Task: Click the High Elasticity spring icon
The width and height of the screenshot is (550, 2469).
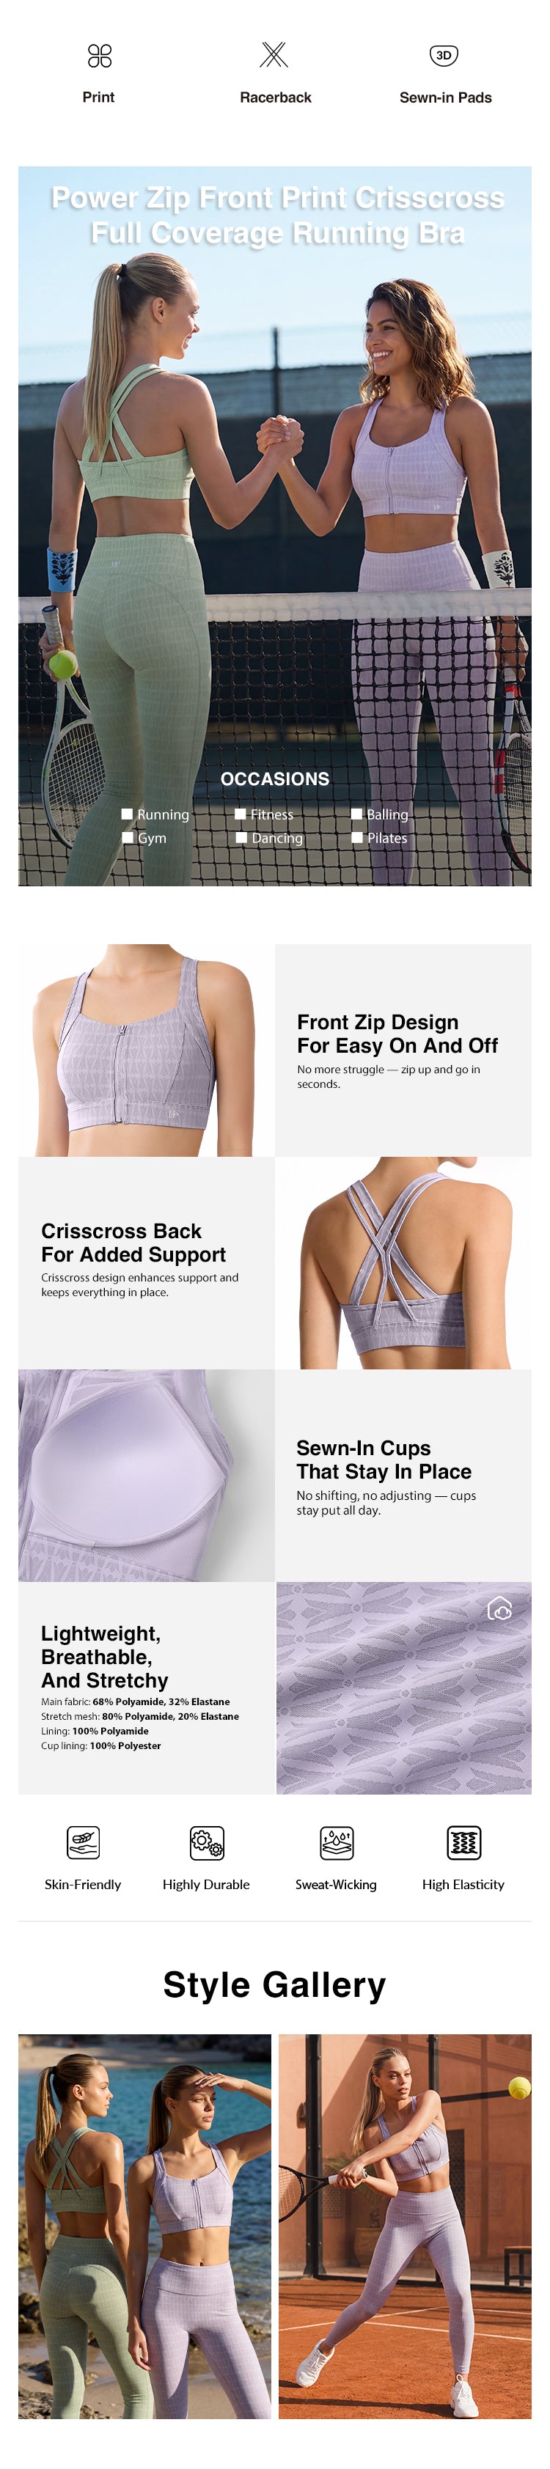Action: (463, 1841)
